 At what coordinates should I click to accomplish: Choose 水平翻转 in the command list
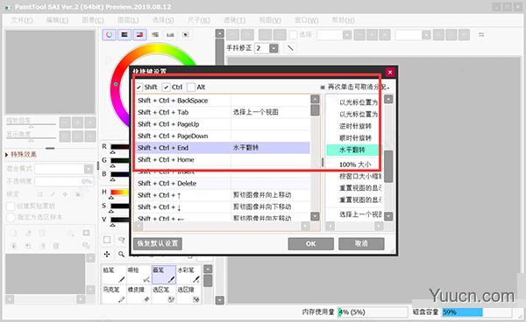354,150
